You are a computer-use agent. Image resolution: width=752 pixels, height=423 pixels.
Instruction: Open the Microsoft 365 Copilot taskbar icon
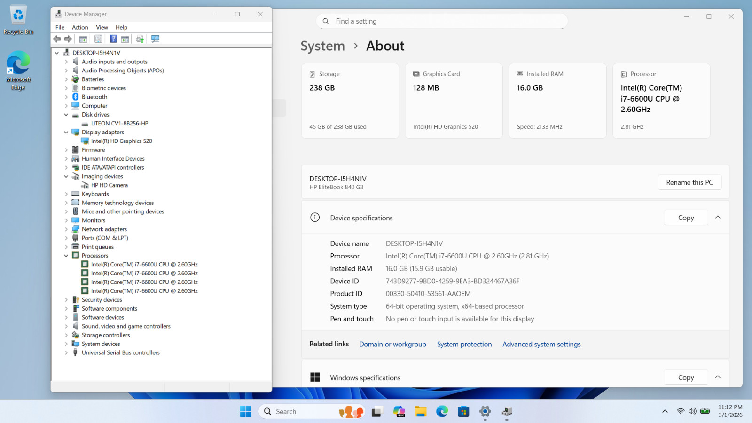click(x=399, y=412)
